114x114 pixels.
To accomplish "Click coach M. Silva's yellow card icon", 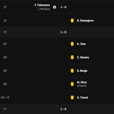I will pos(72,84).
